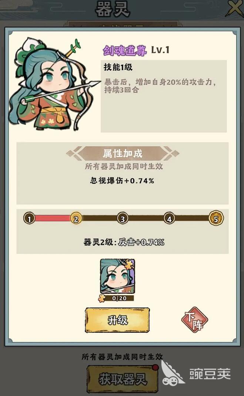Close the 器灵 panel with X icon
This screenshot has height=396, width=244.
coord(235,8)
